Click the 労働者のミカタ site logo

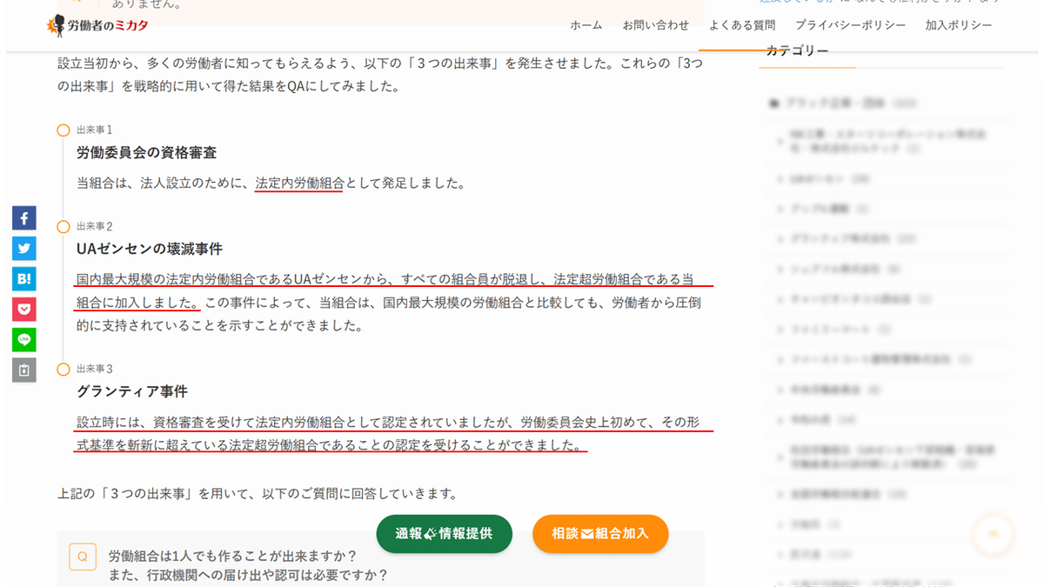coord(97,25)
